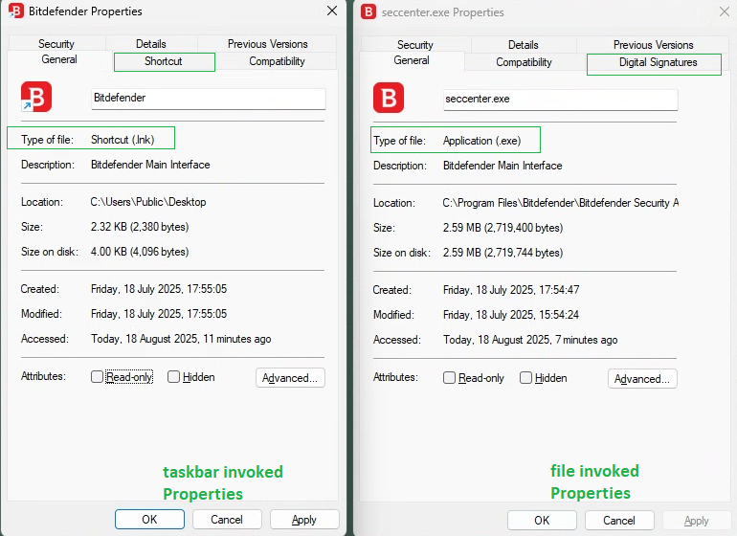This screenshot has height=536, width=737.
Task: Click OK in Bitdefender Properties
Action: pyautogui.click(x=149, y=519)
